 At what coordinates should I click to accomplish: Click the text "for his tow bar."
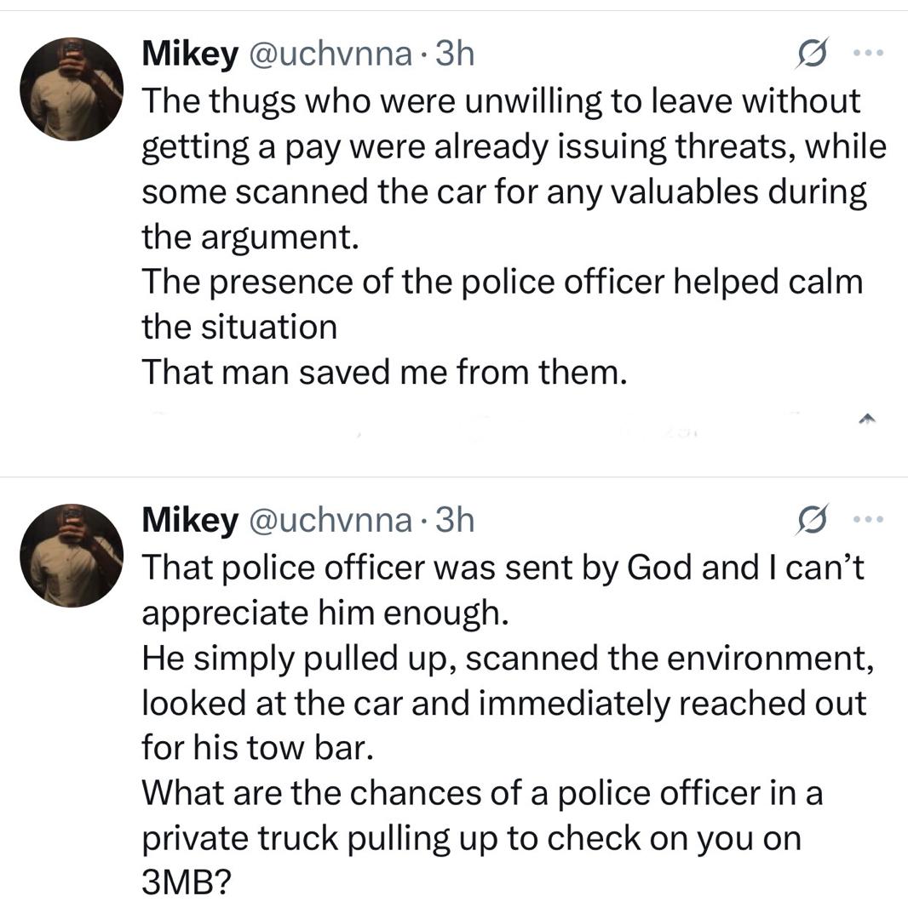click(x=257, y=748)
